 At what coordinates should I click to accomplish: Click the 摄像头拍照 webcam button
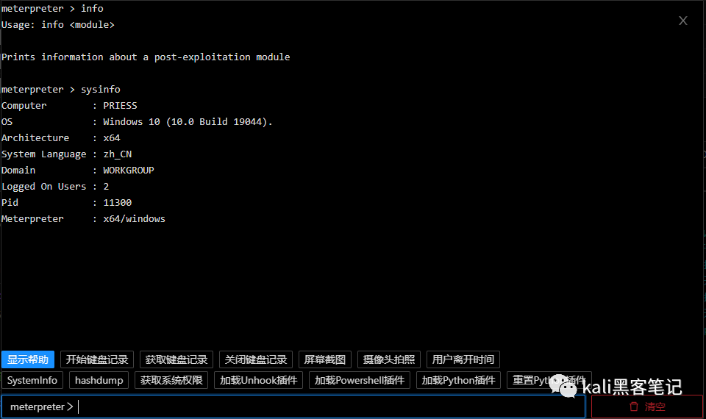click(389, 359)
